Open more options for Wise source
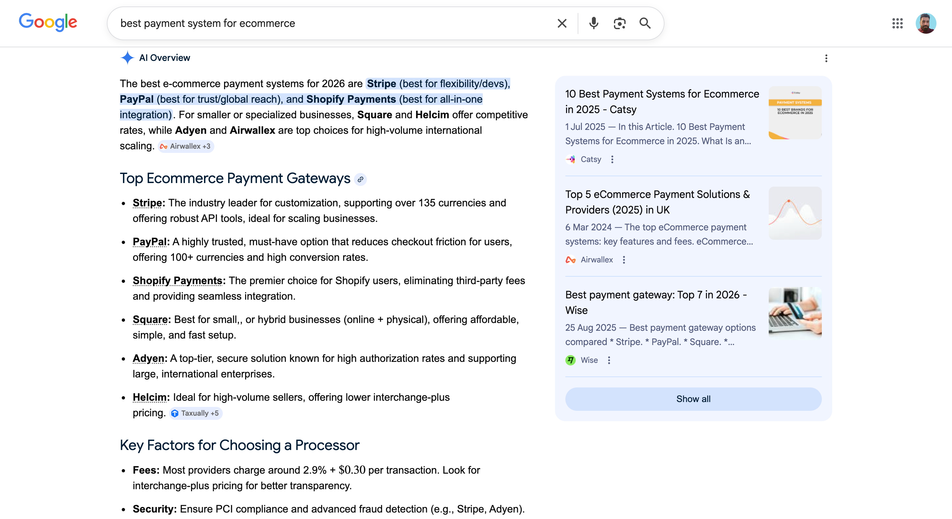 [609, 360]
